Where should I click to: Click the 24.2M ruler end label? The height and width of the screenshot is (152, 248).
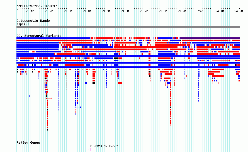pos(239,11)
